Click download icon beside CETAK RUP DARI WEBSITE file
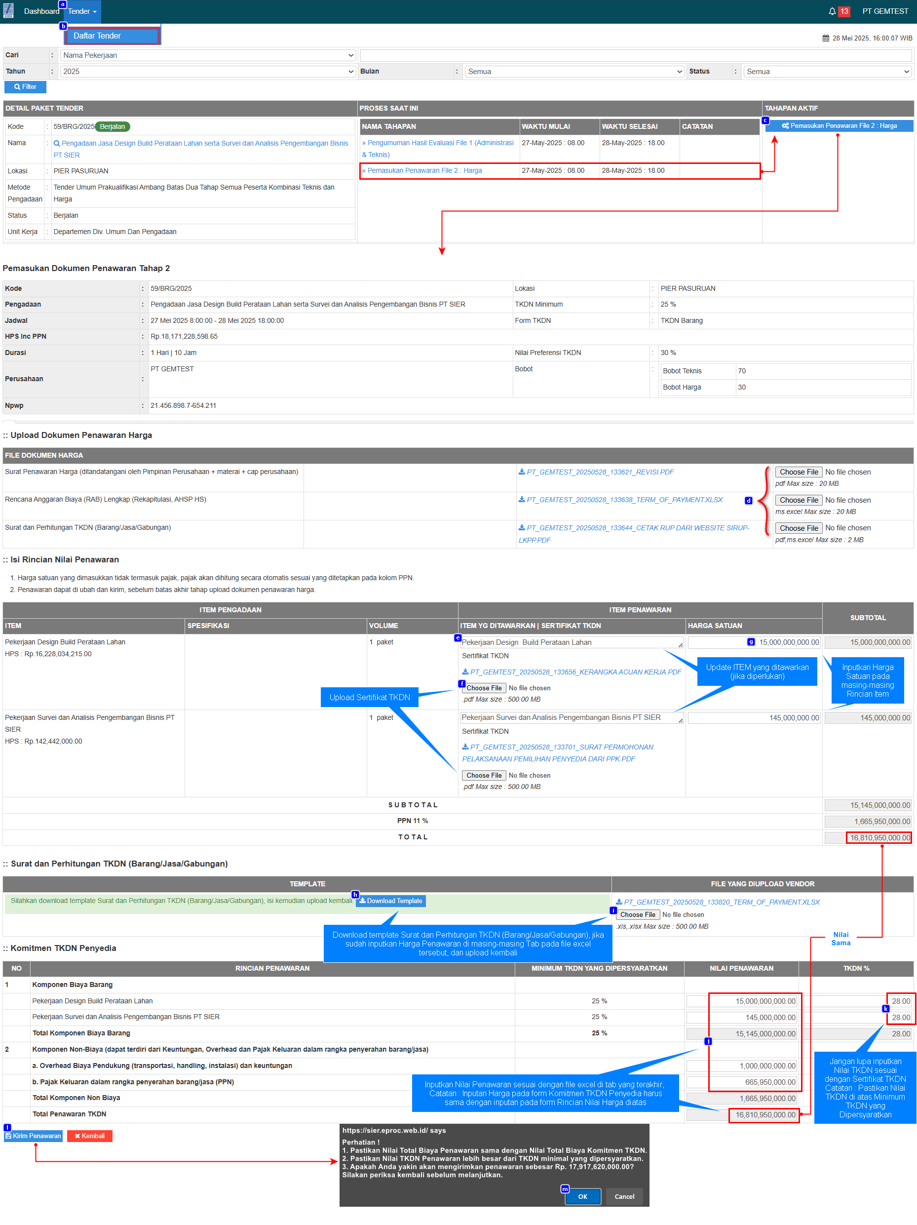 (x=522, y=528)
